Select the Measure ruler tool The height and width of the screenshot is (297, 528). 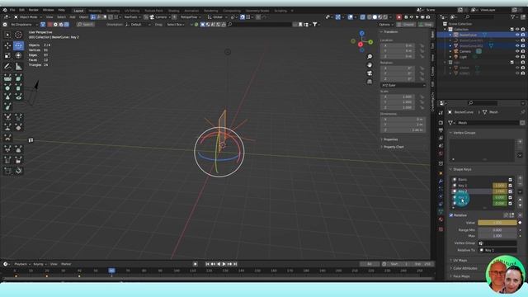[18, 67]
